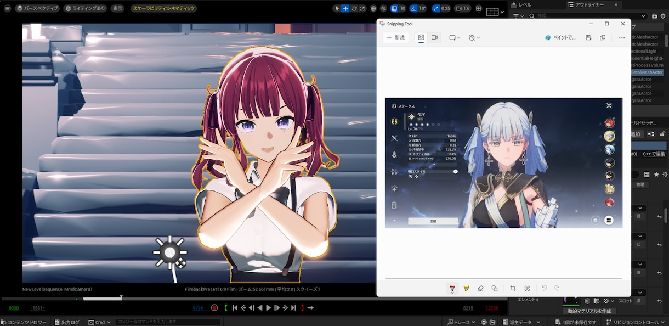Screen dimensions: 669x326
Task: Click the play reverse transport button
Action: coord(260,308)
